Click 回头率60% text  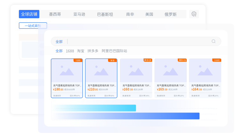coord(75,96)
